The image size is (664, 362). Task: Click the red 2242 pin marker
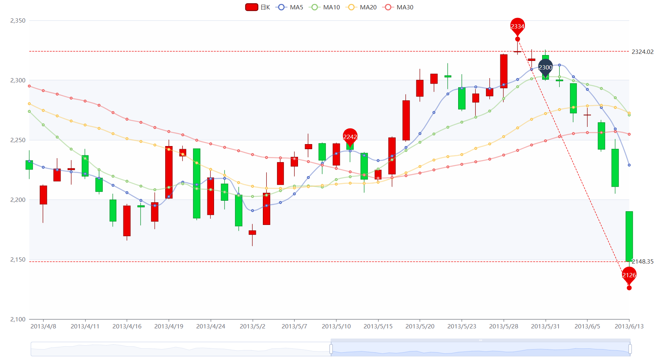350,137
